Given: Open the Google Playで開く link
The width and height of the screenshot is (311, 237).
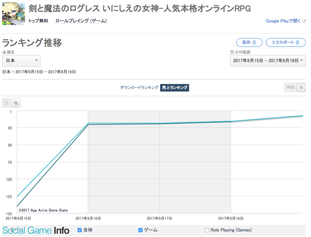Looking at the screenshot, I should click(x=283, y=21).
